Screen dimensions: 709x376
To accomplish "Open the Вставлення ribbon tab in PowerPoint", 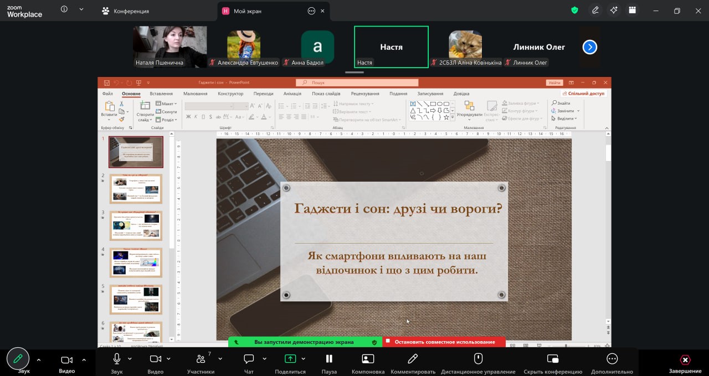I will click(161, 94).
